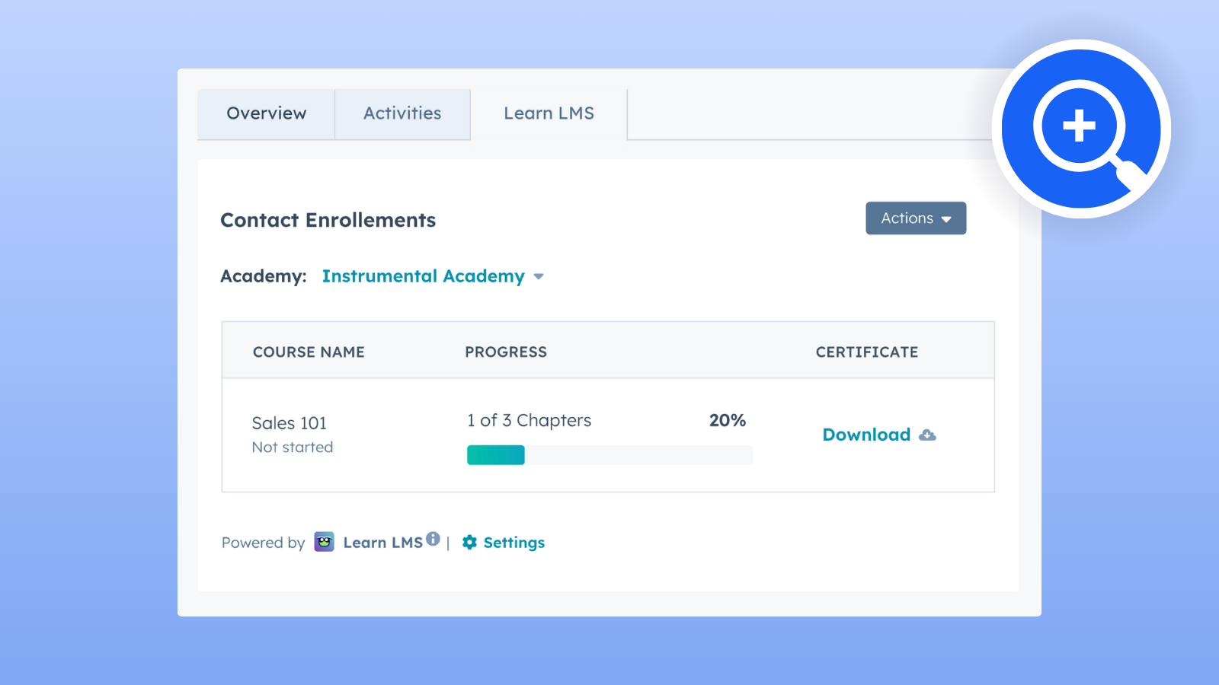The height and width of the screenshot is (685, 1219).
Task: Download the Sales 101 certificate
Action: [x=866, y=435]
